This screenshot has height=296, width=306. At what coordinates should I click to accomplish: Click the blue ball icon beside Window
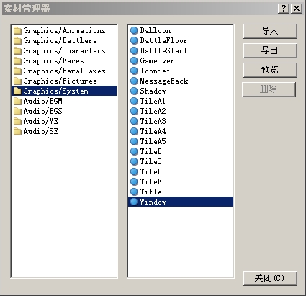[134, 202]
